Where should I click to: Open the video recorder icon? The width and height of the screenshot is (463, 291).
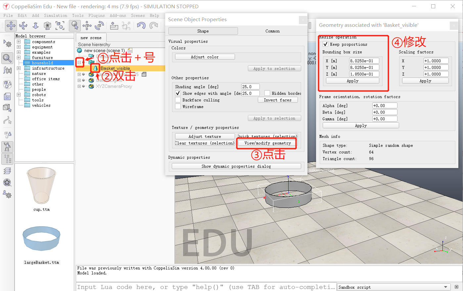coord(7,183)
